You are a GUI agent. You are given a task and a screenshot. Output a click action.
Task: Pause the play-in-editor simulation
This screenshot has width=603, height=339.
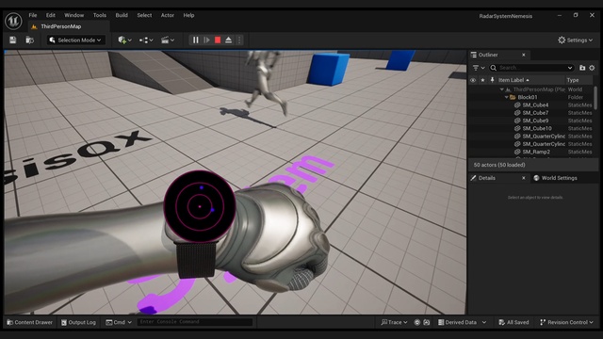(x=195, y=40)
